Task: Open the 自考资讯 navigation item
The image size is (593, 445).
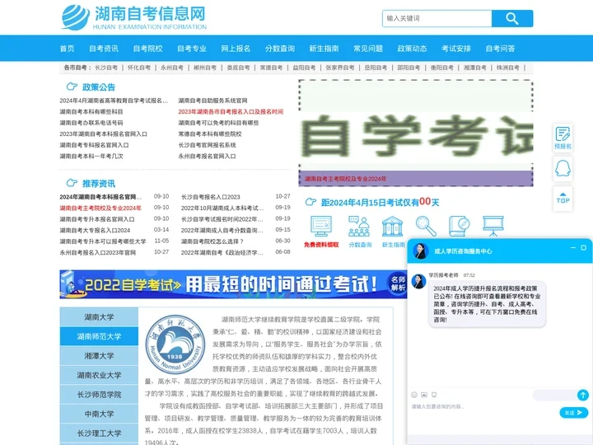Action: (104, 49)
